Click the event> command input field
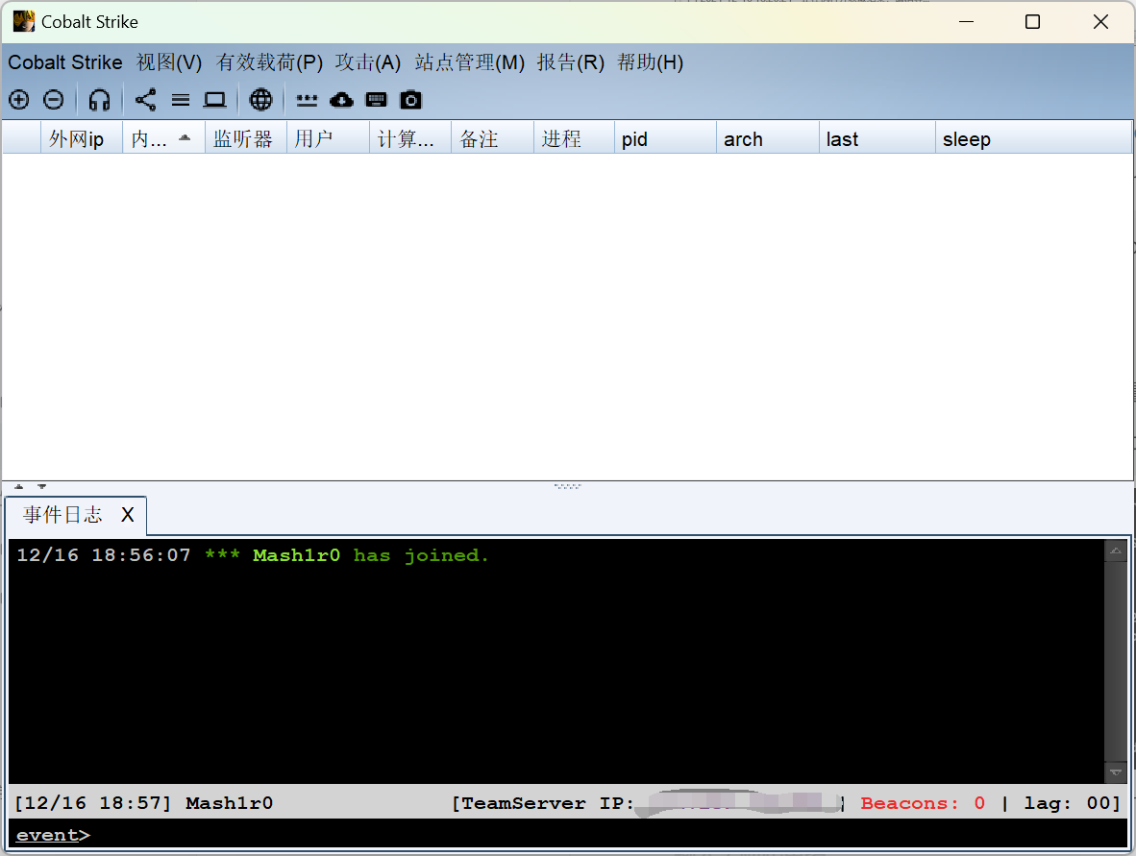1136x856 pixels. coord(568,835)
